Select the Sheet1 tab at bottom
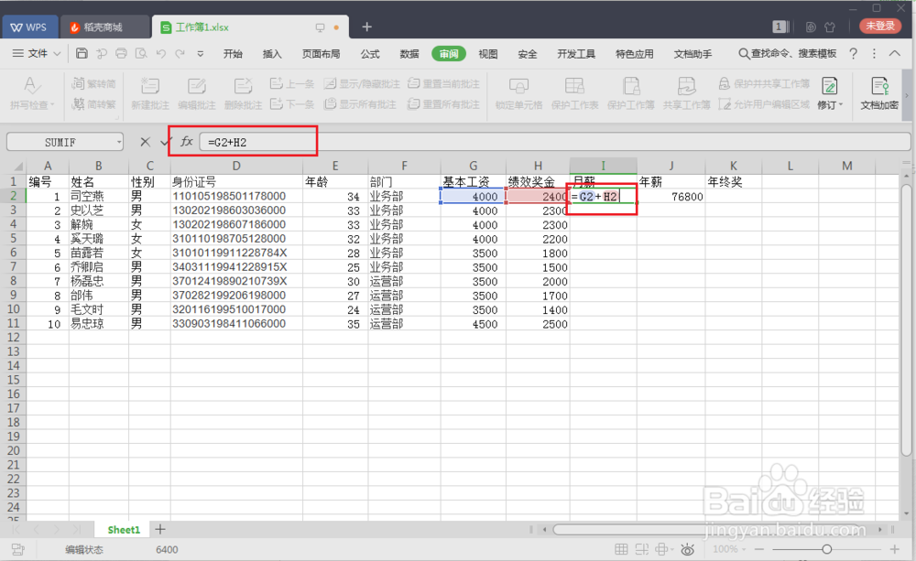This screenshot has height=561, width=916. point(122,529)
